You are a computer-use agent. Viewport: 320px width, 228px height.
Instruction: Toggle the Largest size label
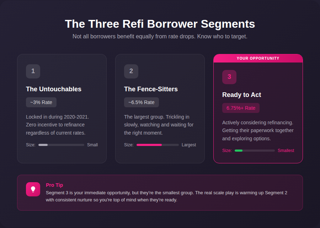[189, 145]
